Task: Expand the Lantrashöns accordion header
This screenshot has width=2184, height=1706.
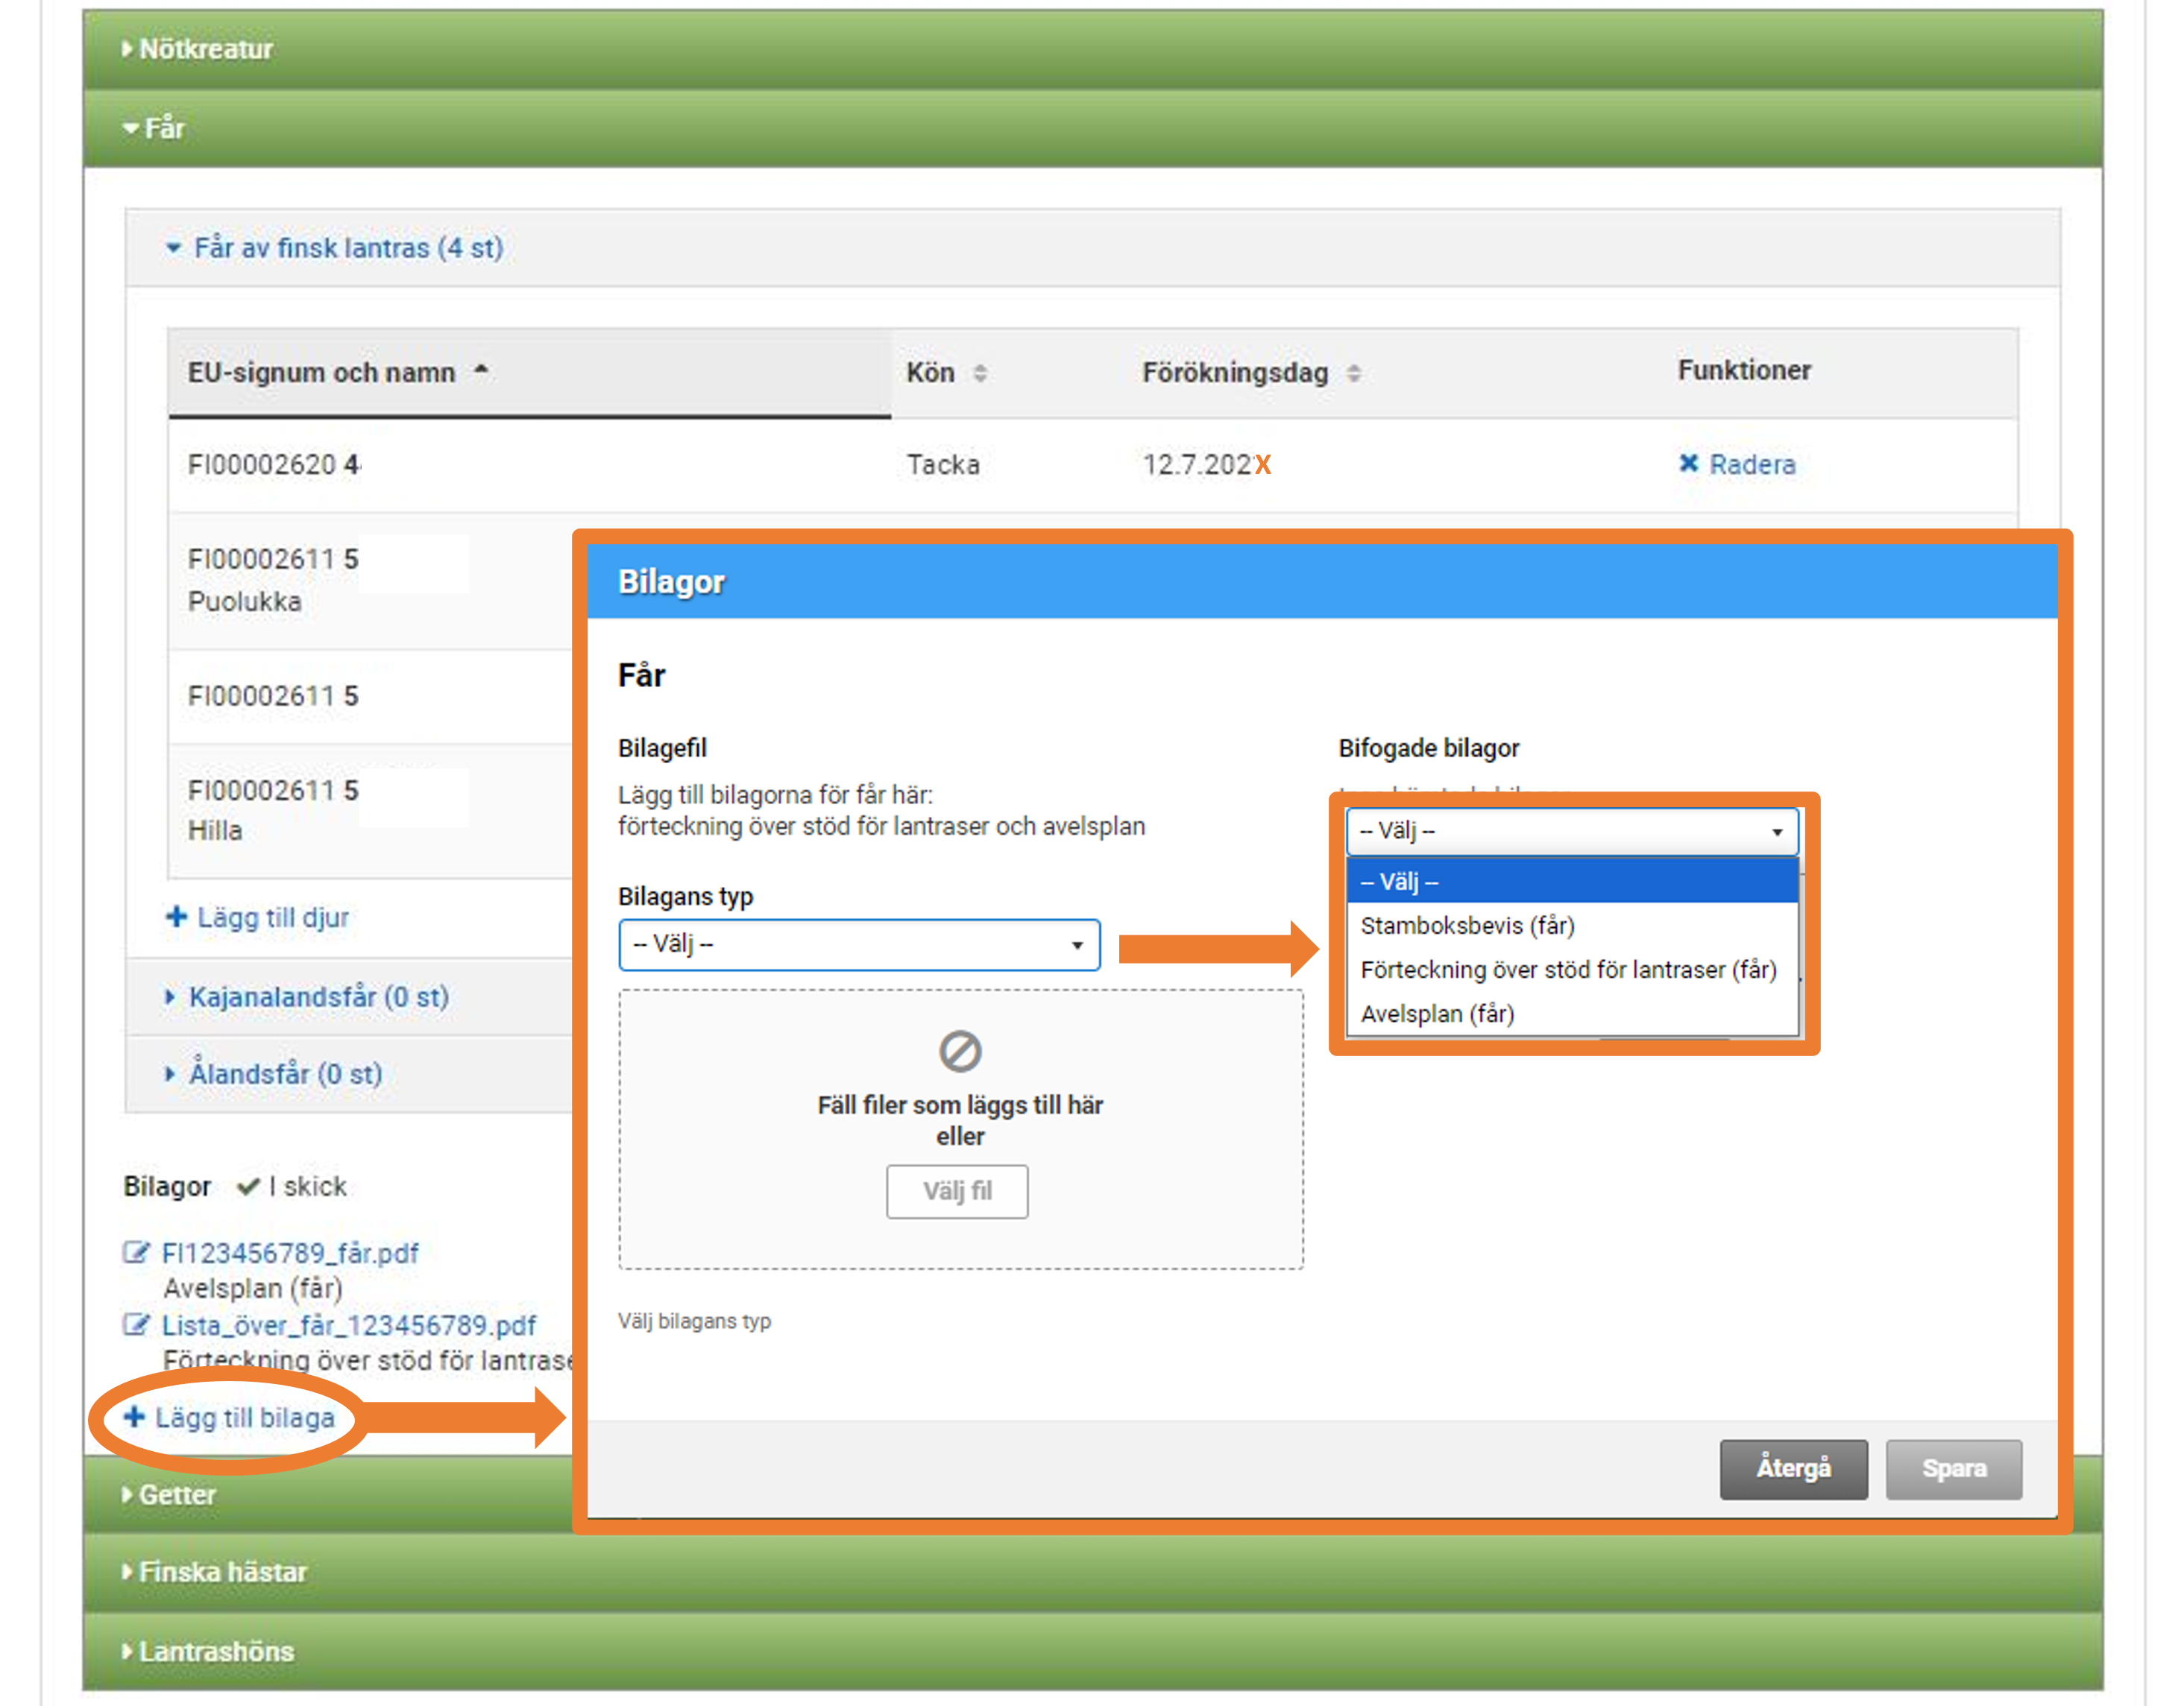Action: pos(216,1651)
